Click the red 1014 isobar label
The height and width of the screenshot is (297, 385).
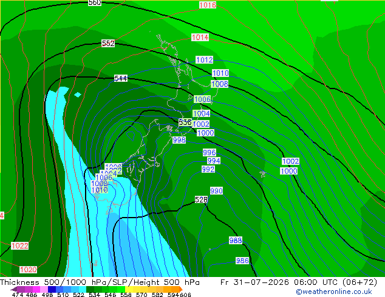point(200,37)
